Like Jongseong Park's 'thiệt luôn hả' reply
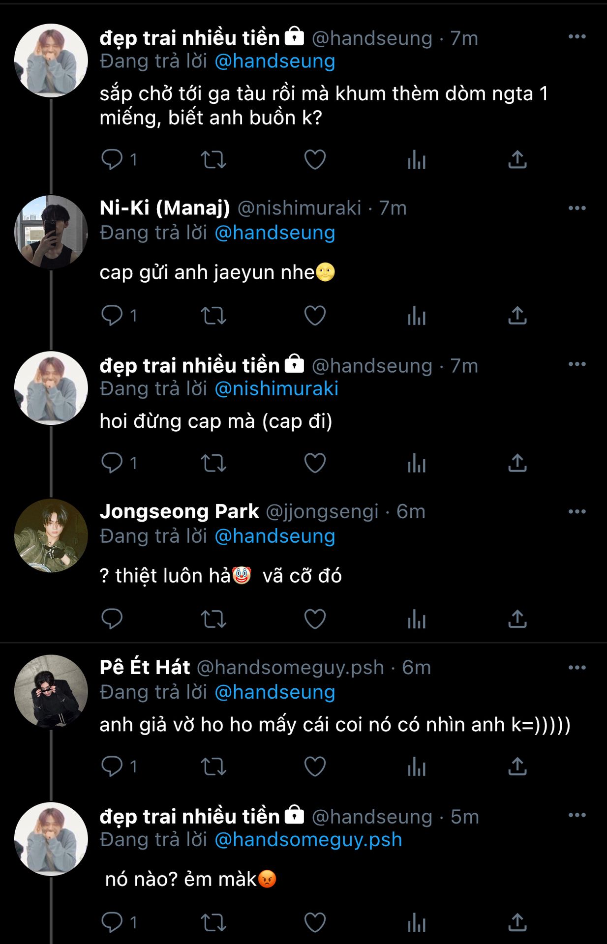The height and width of the screenshot is (944, 607). click(x=315, y=619)
